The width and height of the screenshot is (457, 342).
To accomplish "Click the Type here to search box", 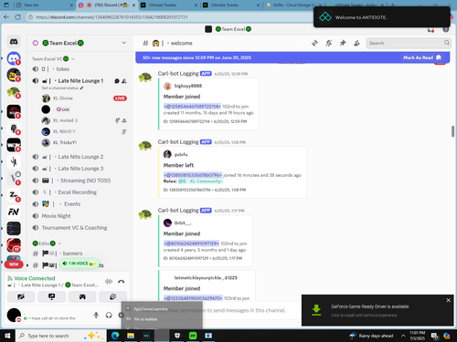I will [61, 336].
